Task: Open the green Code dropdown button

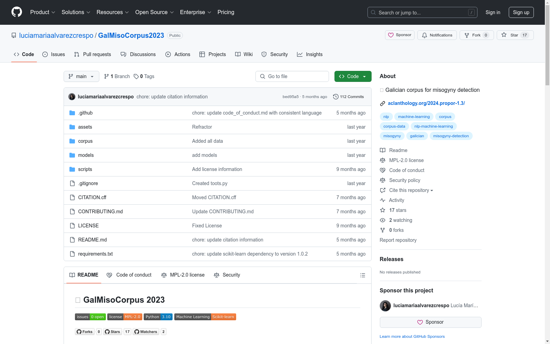Action: coord(353,76)
